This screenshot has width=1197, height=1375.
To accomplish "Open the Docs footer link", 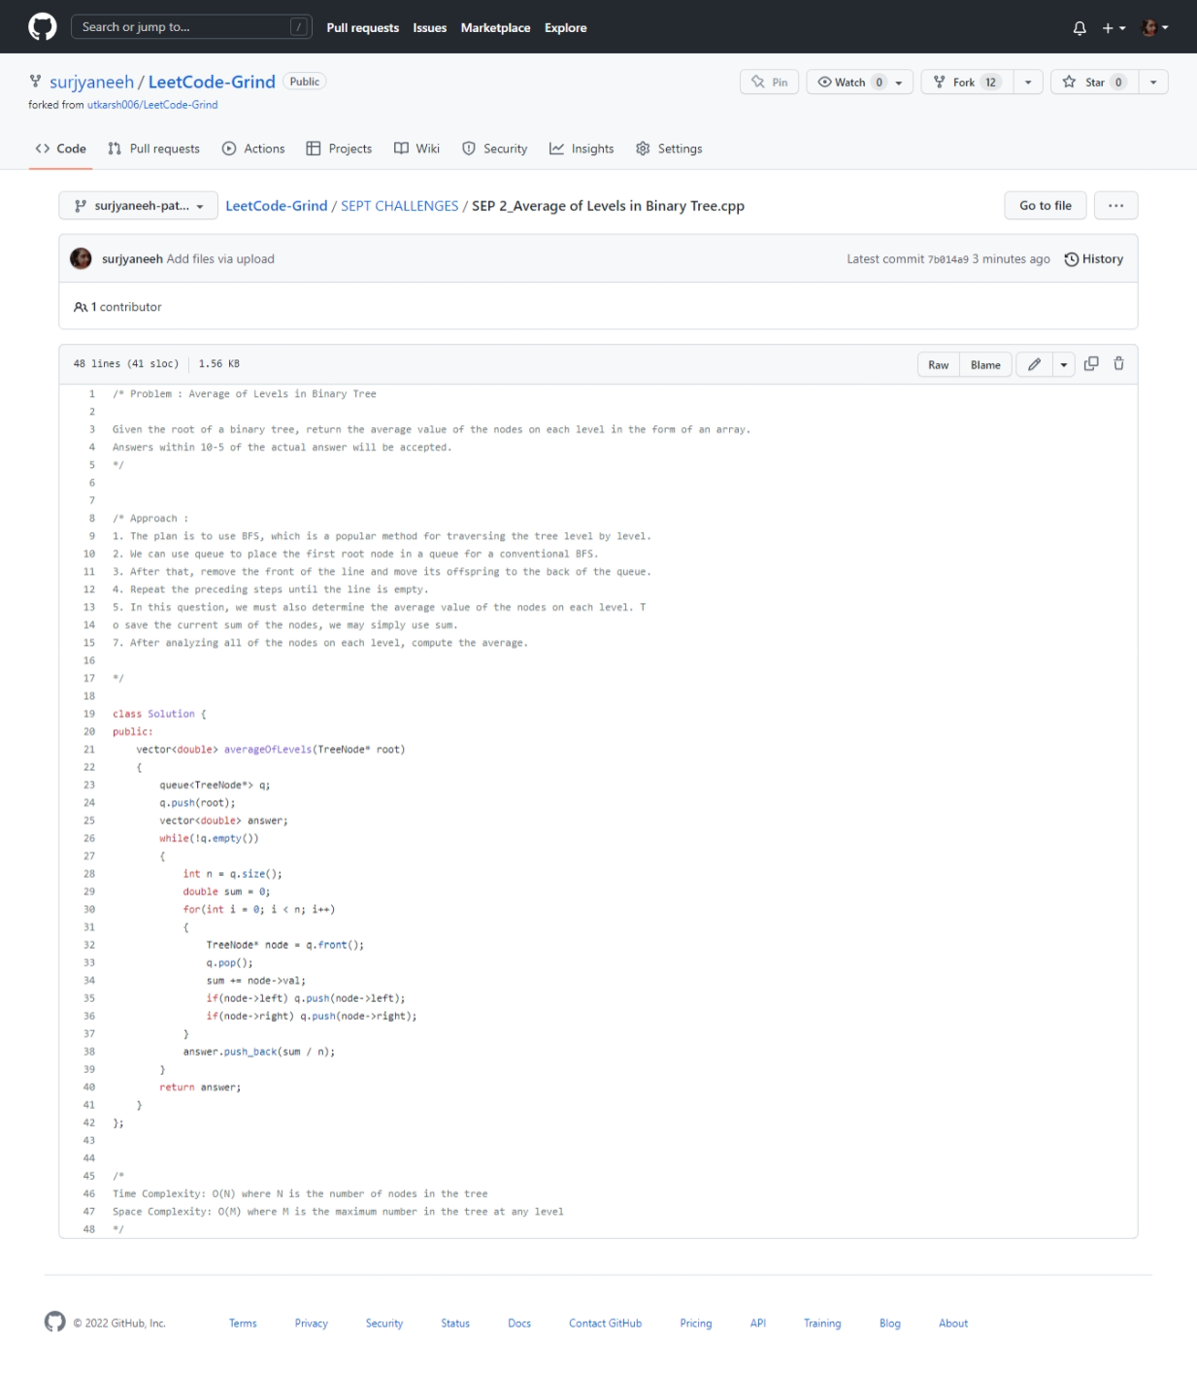I will [x=519, y=1324].
